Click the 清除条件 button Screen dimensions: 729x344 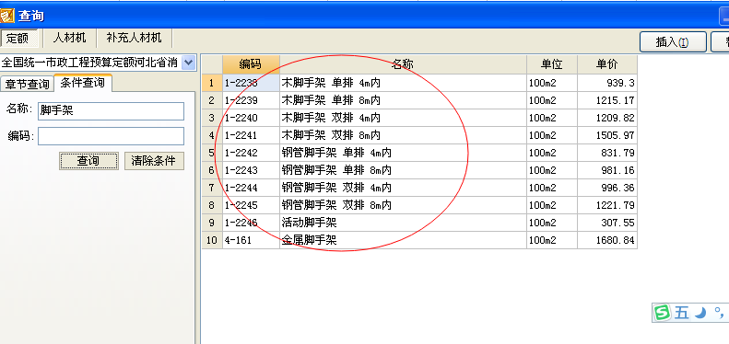pyautogui.click(x=154, y=161)
